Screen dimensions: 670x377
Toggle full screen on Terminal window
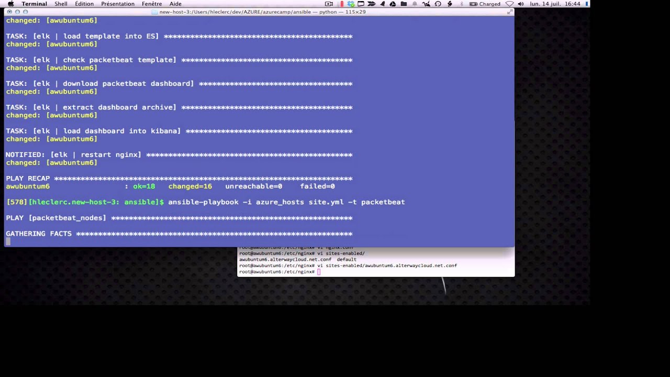pos(509,12)
